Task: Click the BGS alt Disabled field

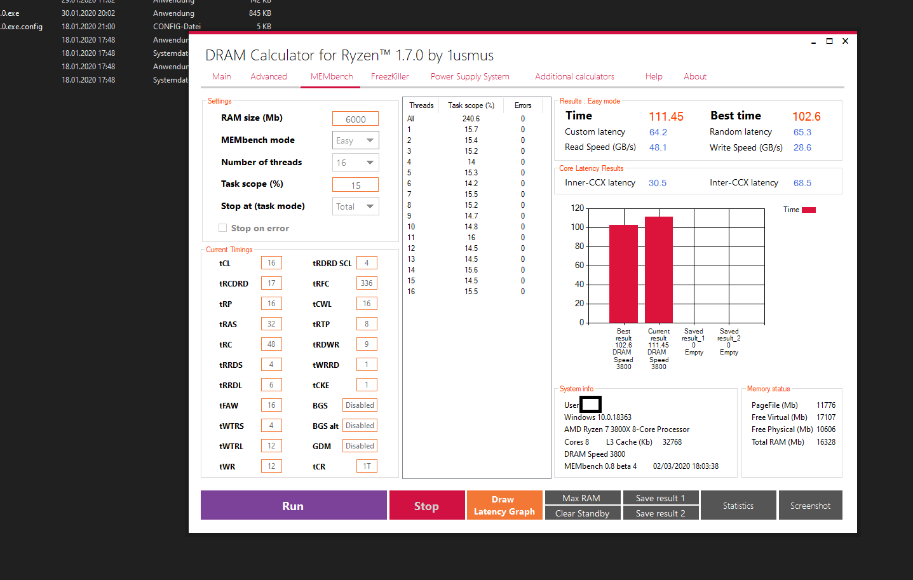Action: pyautogui.click(x=360, y=426)
